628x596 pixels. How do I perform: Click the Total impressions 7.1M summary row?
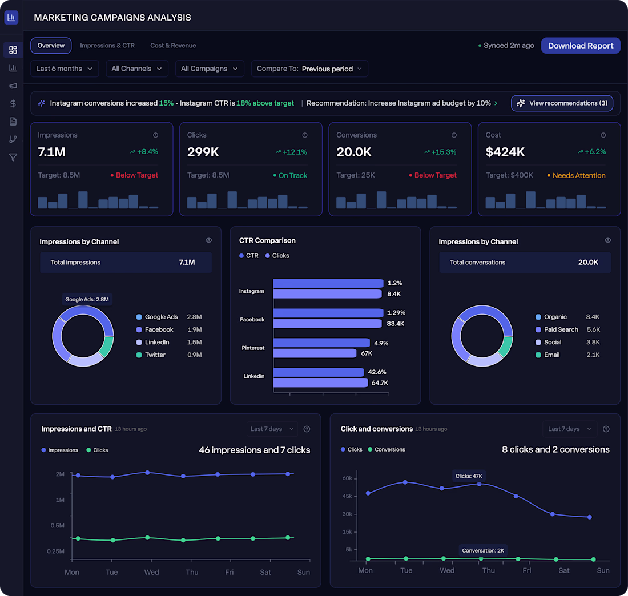point(126,263)
